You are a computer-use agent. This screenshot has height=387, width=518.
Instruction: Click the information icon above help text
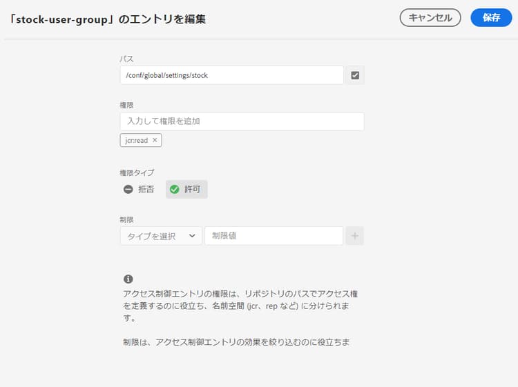pos(128,279)
